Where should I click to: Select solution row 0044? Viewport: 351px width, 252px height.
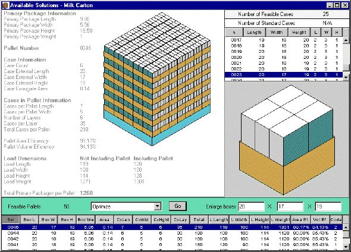pyautogui.click(x=172, y=233)
